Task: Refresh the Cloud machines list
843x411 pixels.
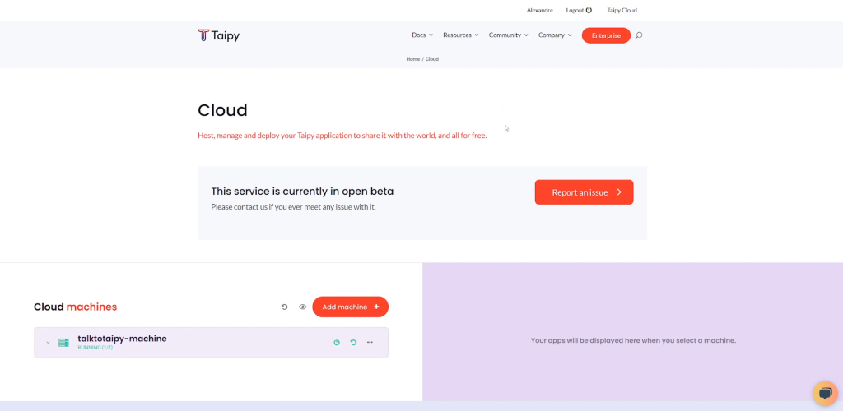Action: pyautogui.click(x=284, y=307)
